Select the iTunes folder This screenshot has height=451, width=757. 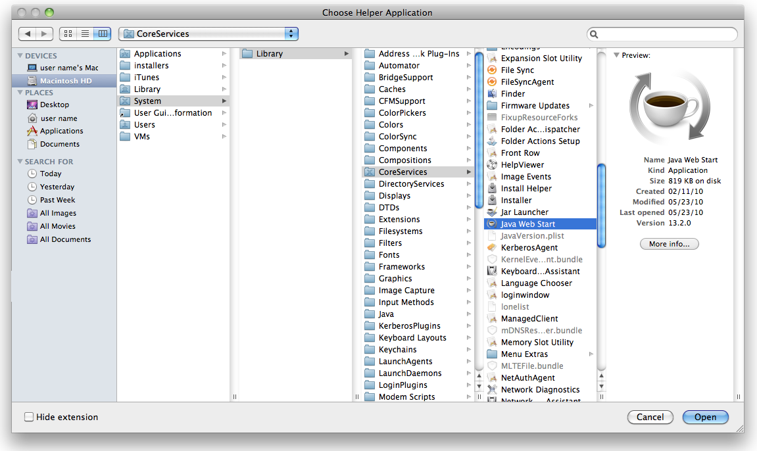click(x=174, y=77)
